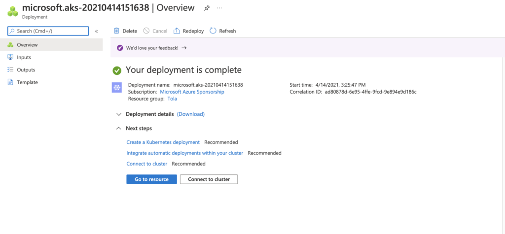The image size is (505, 234).
Task: Collapse the Next steps section
Action: (119, 129)
